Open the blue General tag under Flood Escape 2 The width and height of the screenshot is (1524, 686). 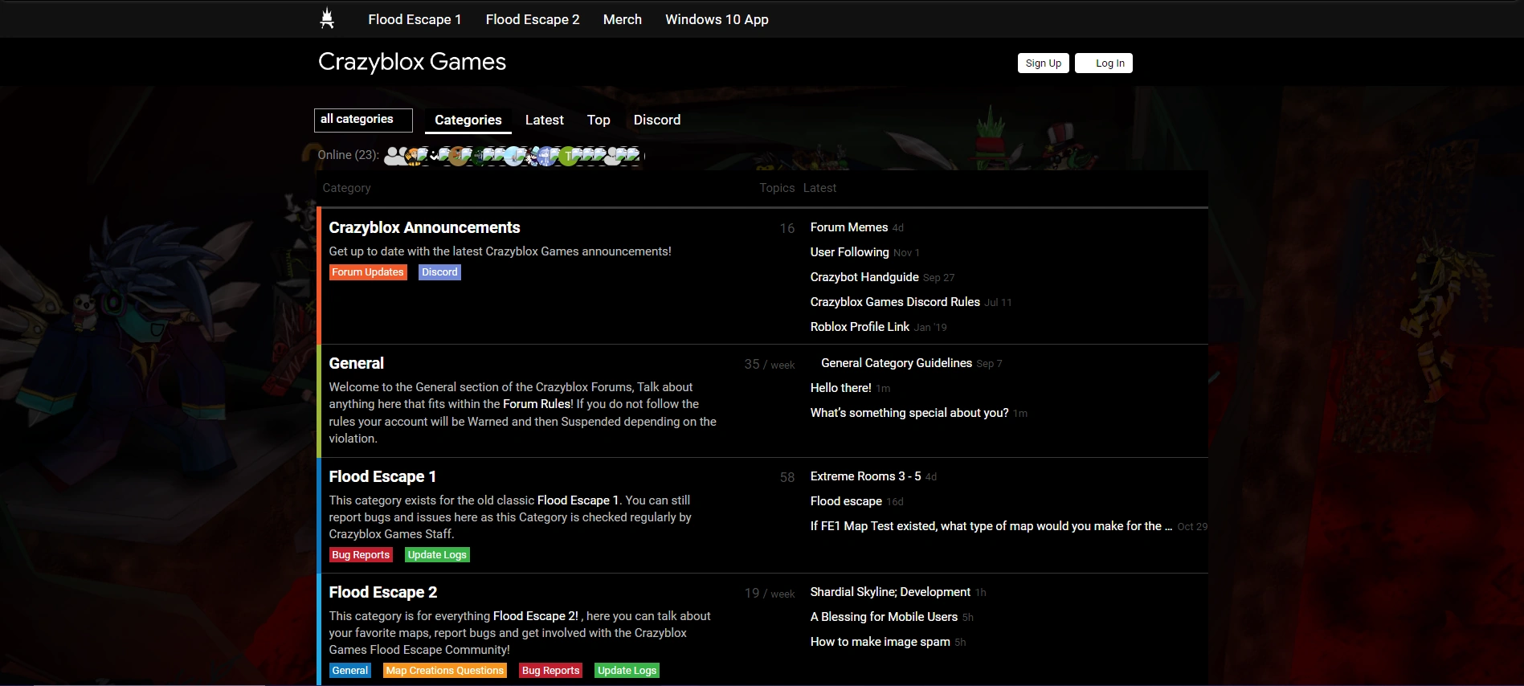[350, 671]
